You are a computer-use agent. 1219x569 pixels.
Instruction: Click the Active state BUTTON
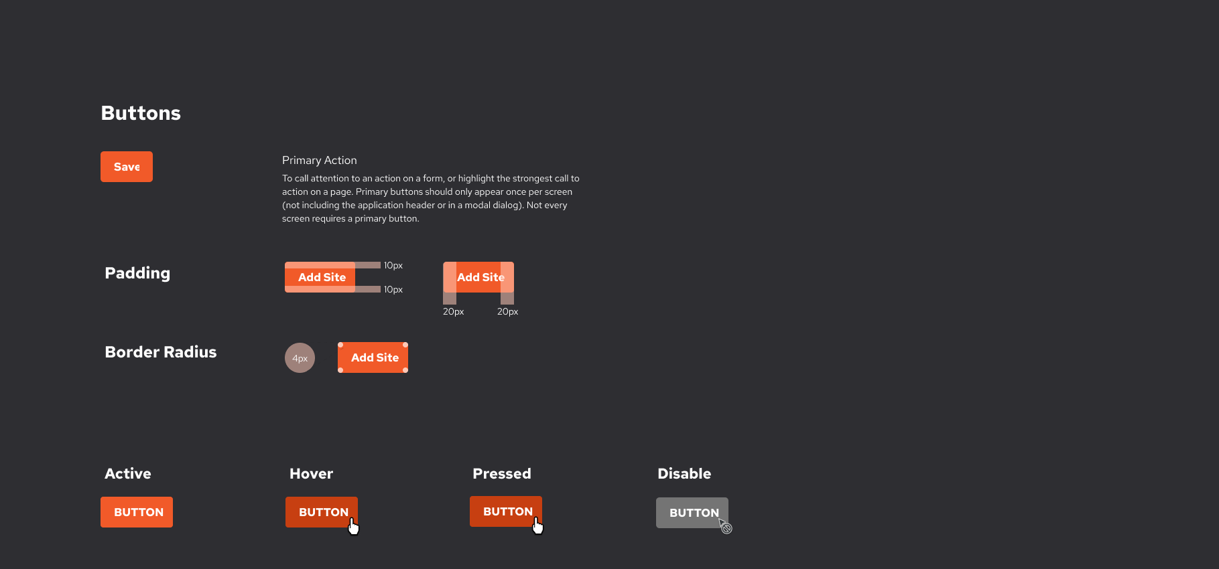pyautogui.click(x=137, y=512)
